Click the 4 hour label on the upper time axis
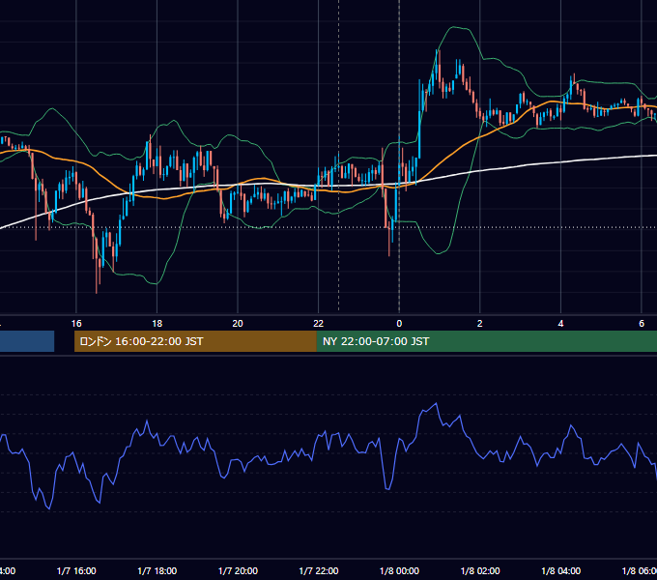657x580 pixels. tap(560, 324)
